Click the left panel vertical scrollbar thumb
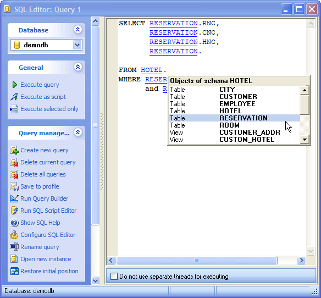This screenshot has height=298, width=321. pos(96,125)
